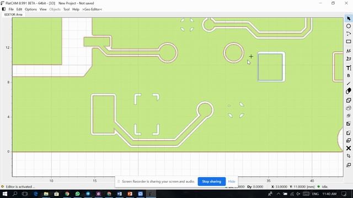Open the >Geo Editor< menu

pyautogui.click(x=92, y=9)
